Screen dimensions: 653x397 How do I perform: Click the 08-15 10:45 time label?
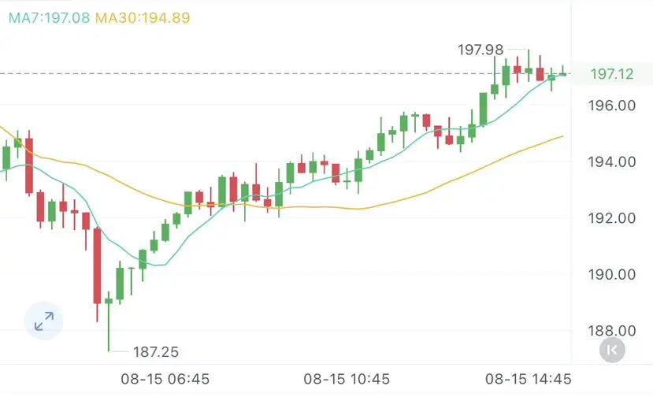347,379
